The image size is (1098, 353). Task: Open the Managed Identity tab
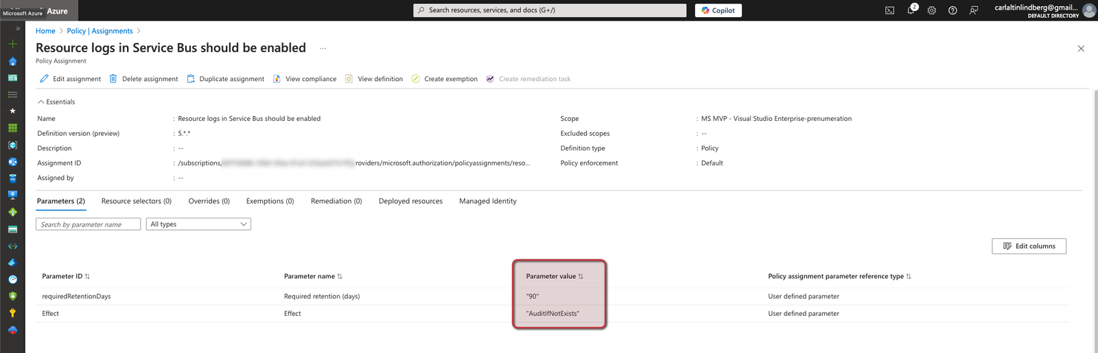coord(487,201)
